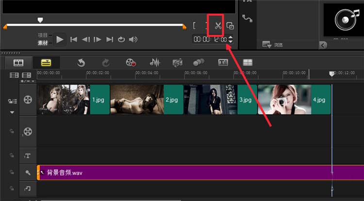This screenshot has height=201, width=364.
Task: Click the video track film reel icon
Action: [28, 100]
